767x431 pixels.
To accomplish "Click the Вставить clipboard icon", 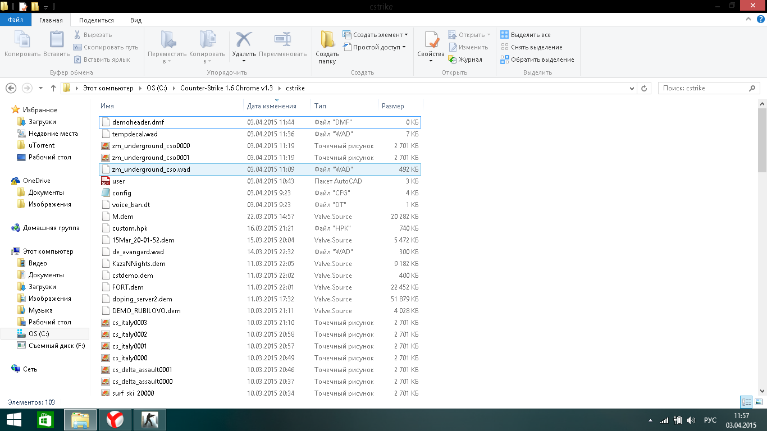I will (x=56, y=44).
